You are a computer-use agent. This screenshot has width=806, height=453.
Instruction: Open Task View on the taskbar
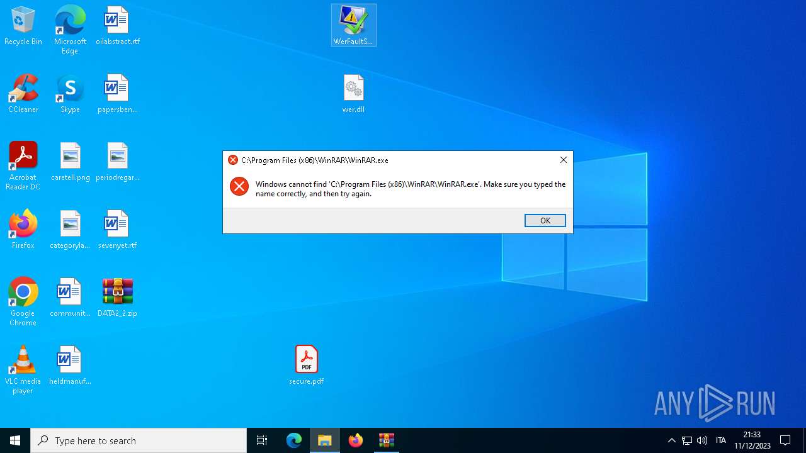pos(262,440)
